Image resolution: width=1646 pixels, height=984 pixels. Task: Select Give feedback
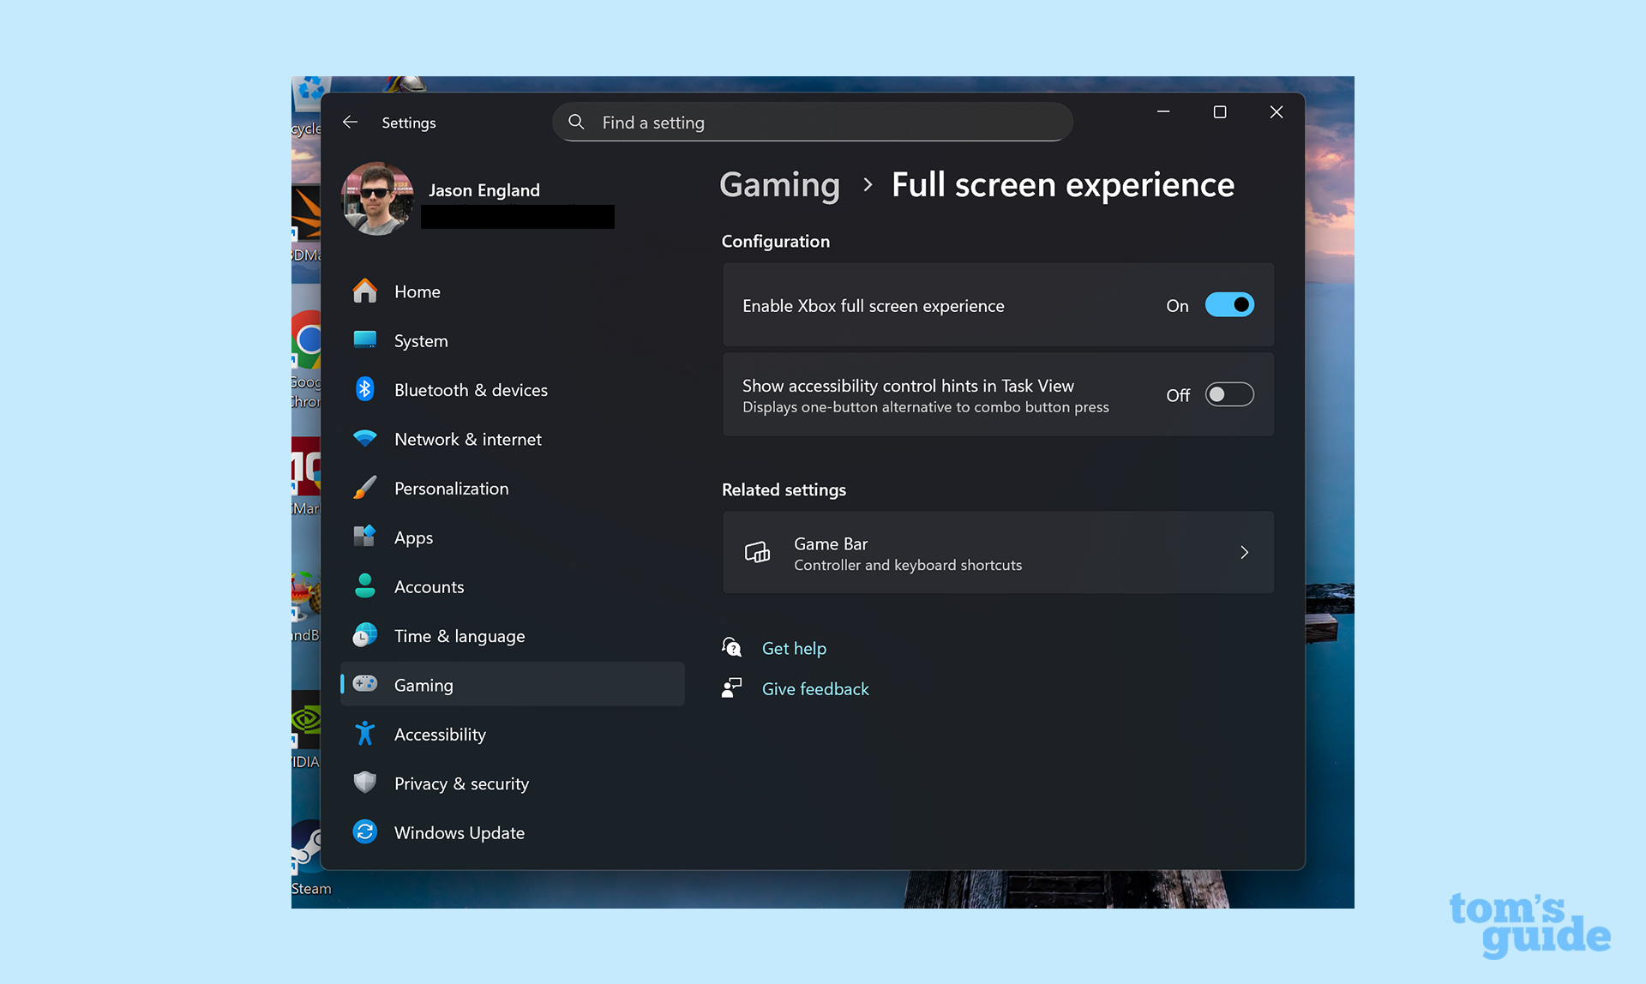point(814,688)
